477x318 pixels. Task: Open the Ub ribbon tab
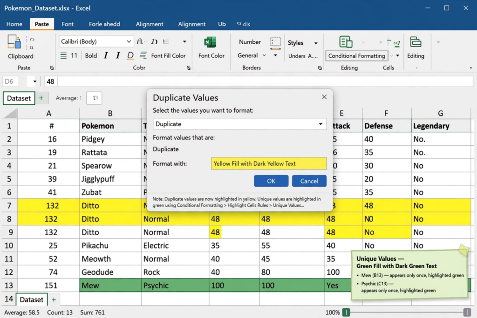click(222, 24)
